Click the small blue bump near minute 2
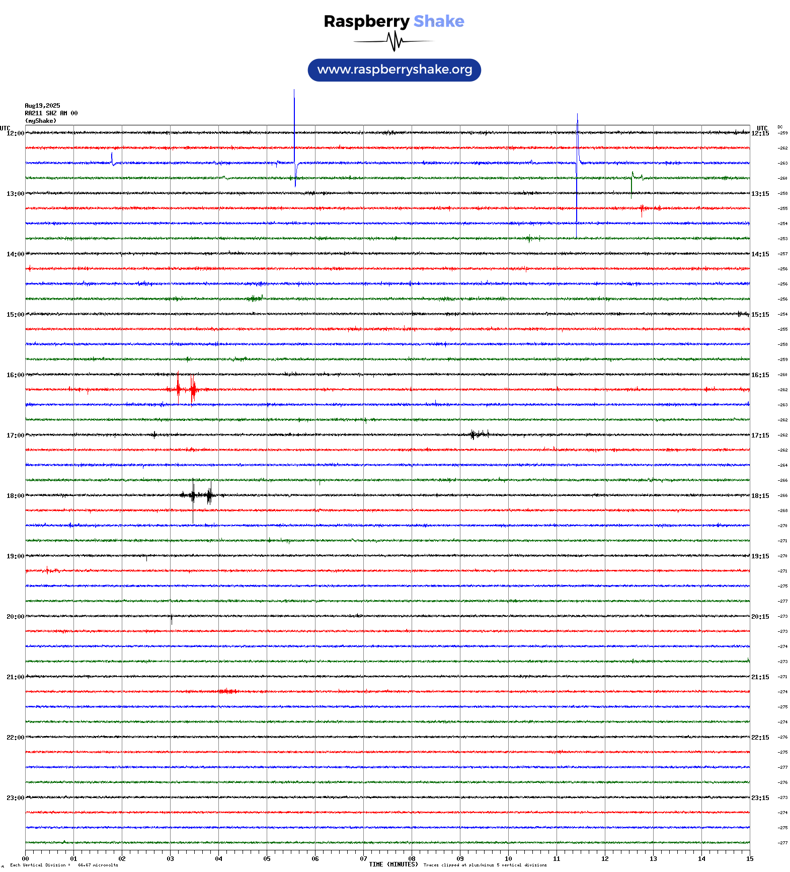 (x=112, y=159)
